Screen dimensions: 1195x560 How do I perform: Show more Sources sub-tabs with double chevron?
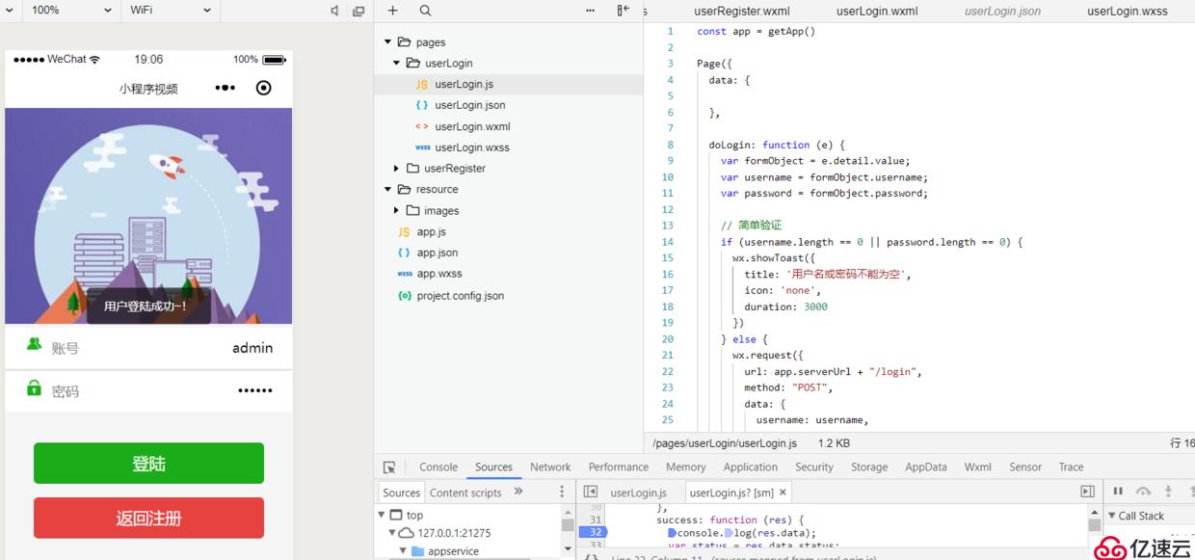pyautogui.click(x=518, y=492)
